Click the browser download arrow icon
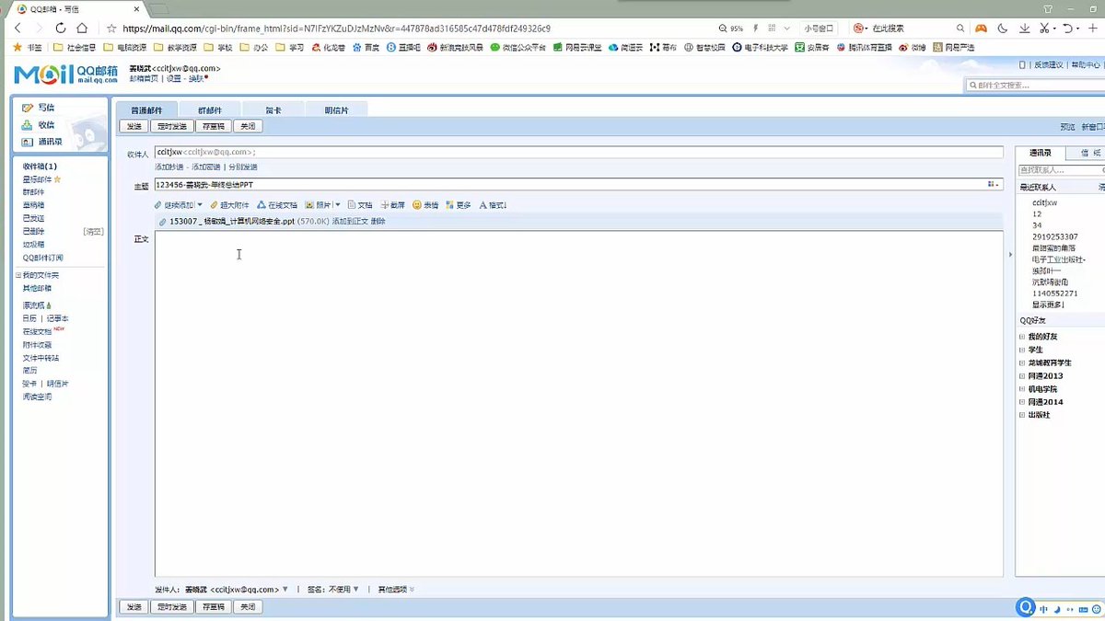This screenshot has height=621, width=1105. coord(1025,29)
